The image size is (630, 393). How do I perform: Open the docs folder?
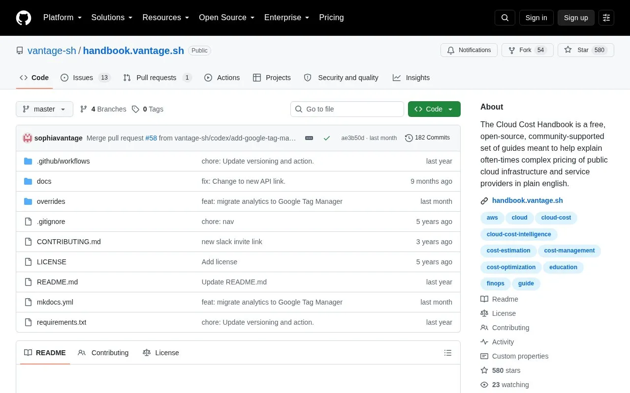pyautogui.click(x=44, y=181)
